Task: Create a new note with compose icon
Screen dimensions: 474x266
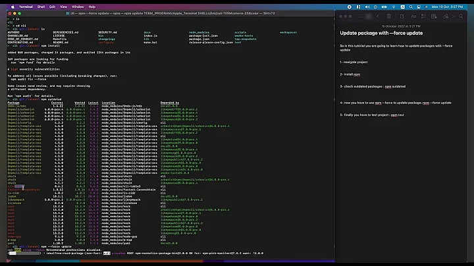Action: coord(402,16)
